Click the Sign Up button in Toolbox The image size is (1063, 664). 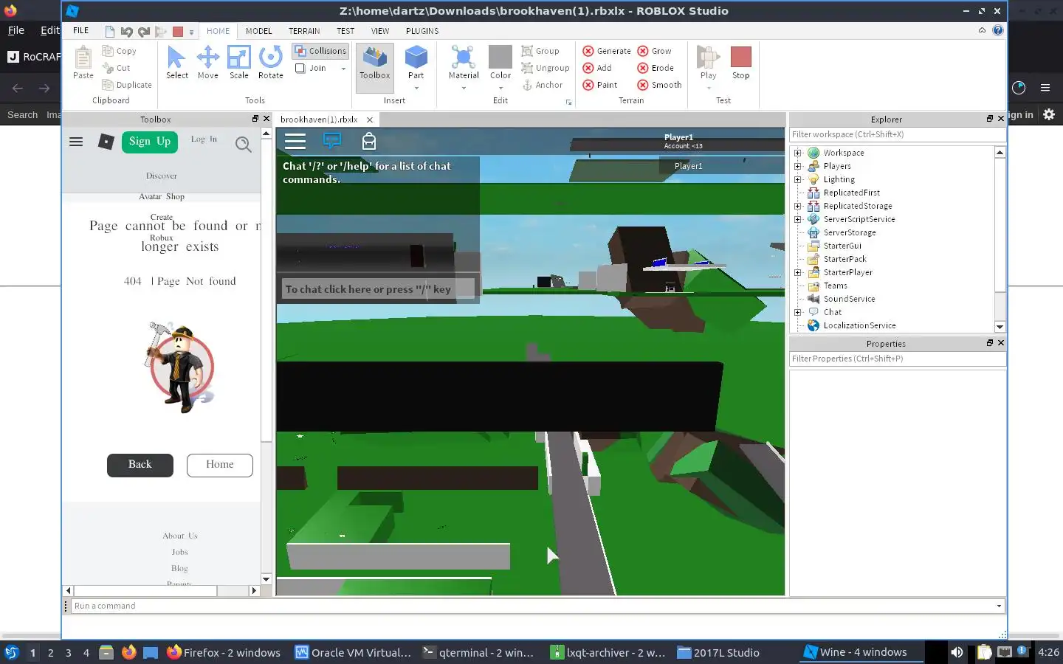point(150,142)
